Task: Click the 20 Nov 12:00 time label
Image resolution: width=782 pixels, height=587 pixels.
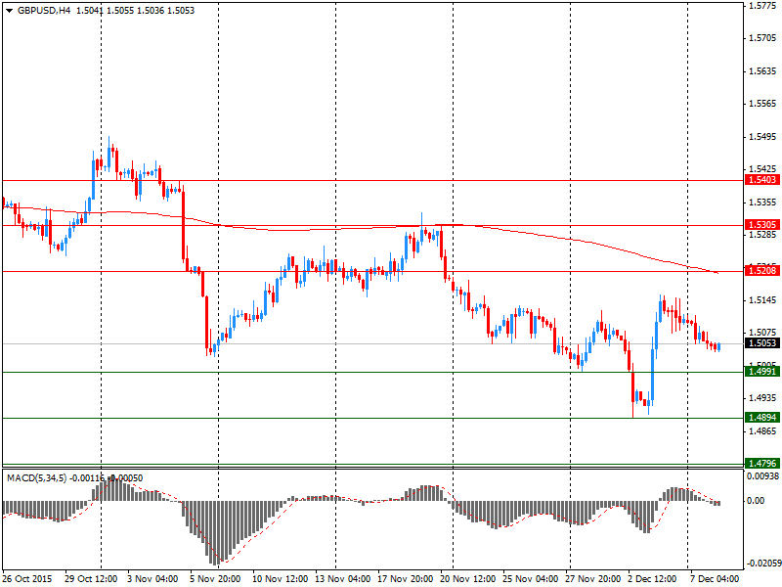Action: (468, 579)
